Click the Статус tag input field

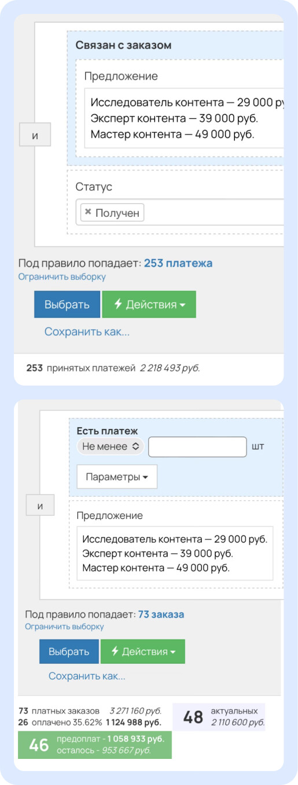(x=214, y=213)
